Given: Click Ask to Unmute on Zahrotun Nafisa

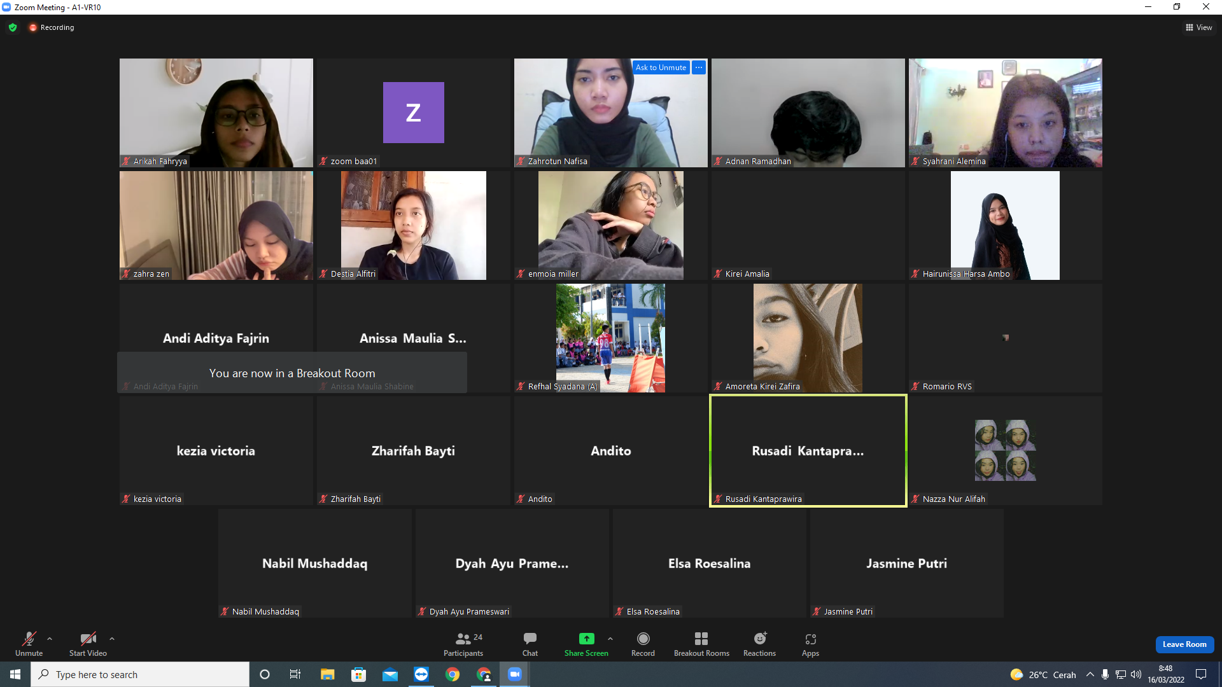Looking at the screenshot, I should pos(661,67).
